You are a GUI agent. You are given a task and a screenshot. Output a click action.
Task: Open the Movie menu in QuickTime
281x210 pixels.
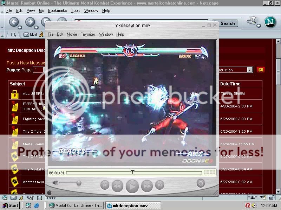coord(72,34)
